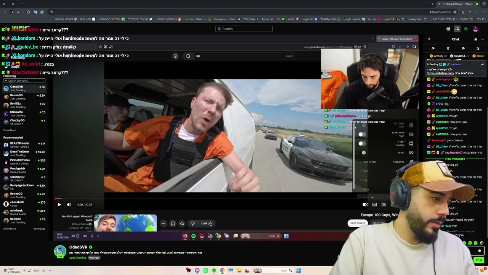Open the emoji picker in chat input
The image size is (488, 275).
[x=480, y=251]
